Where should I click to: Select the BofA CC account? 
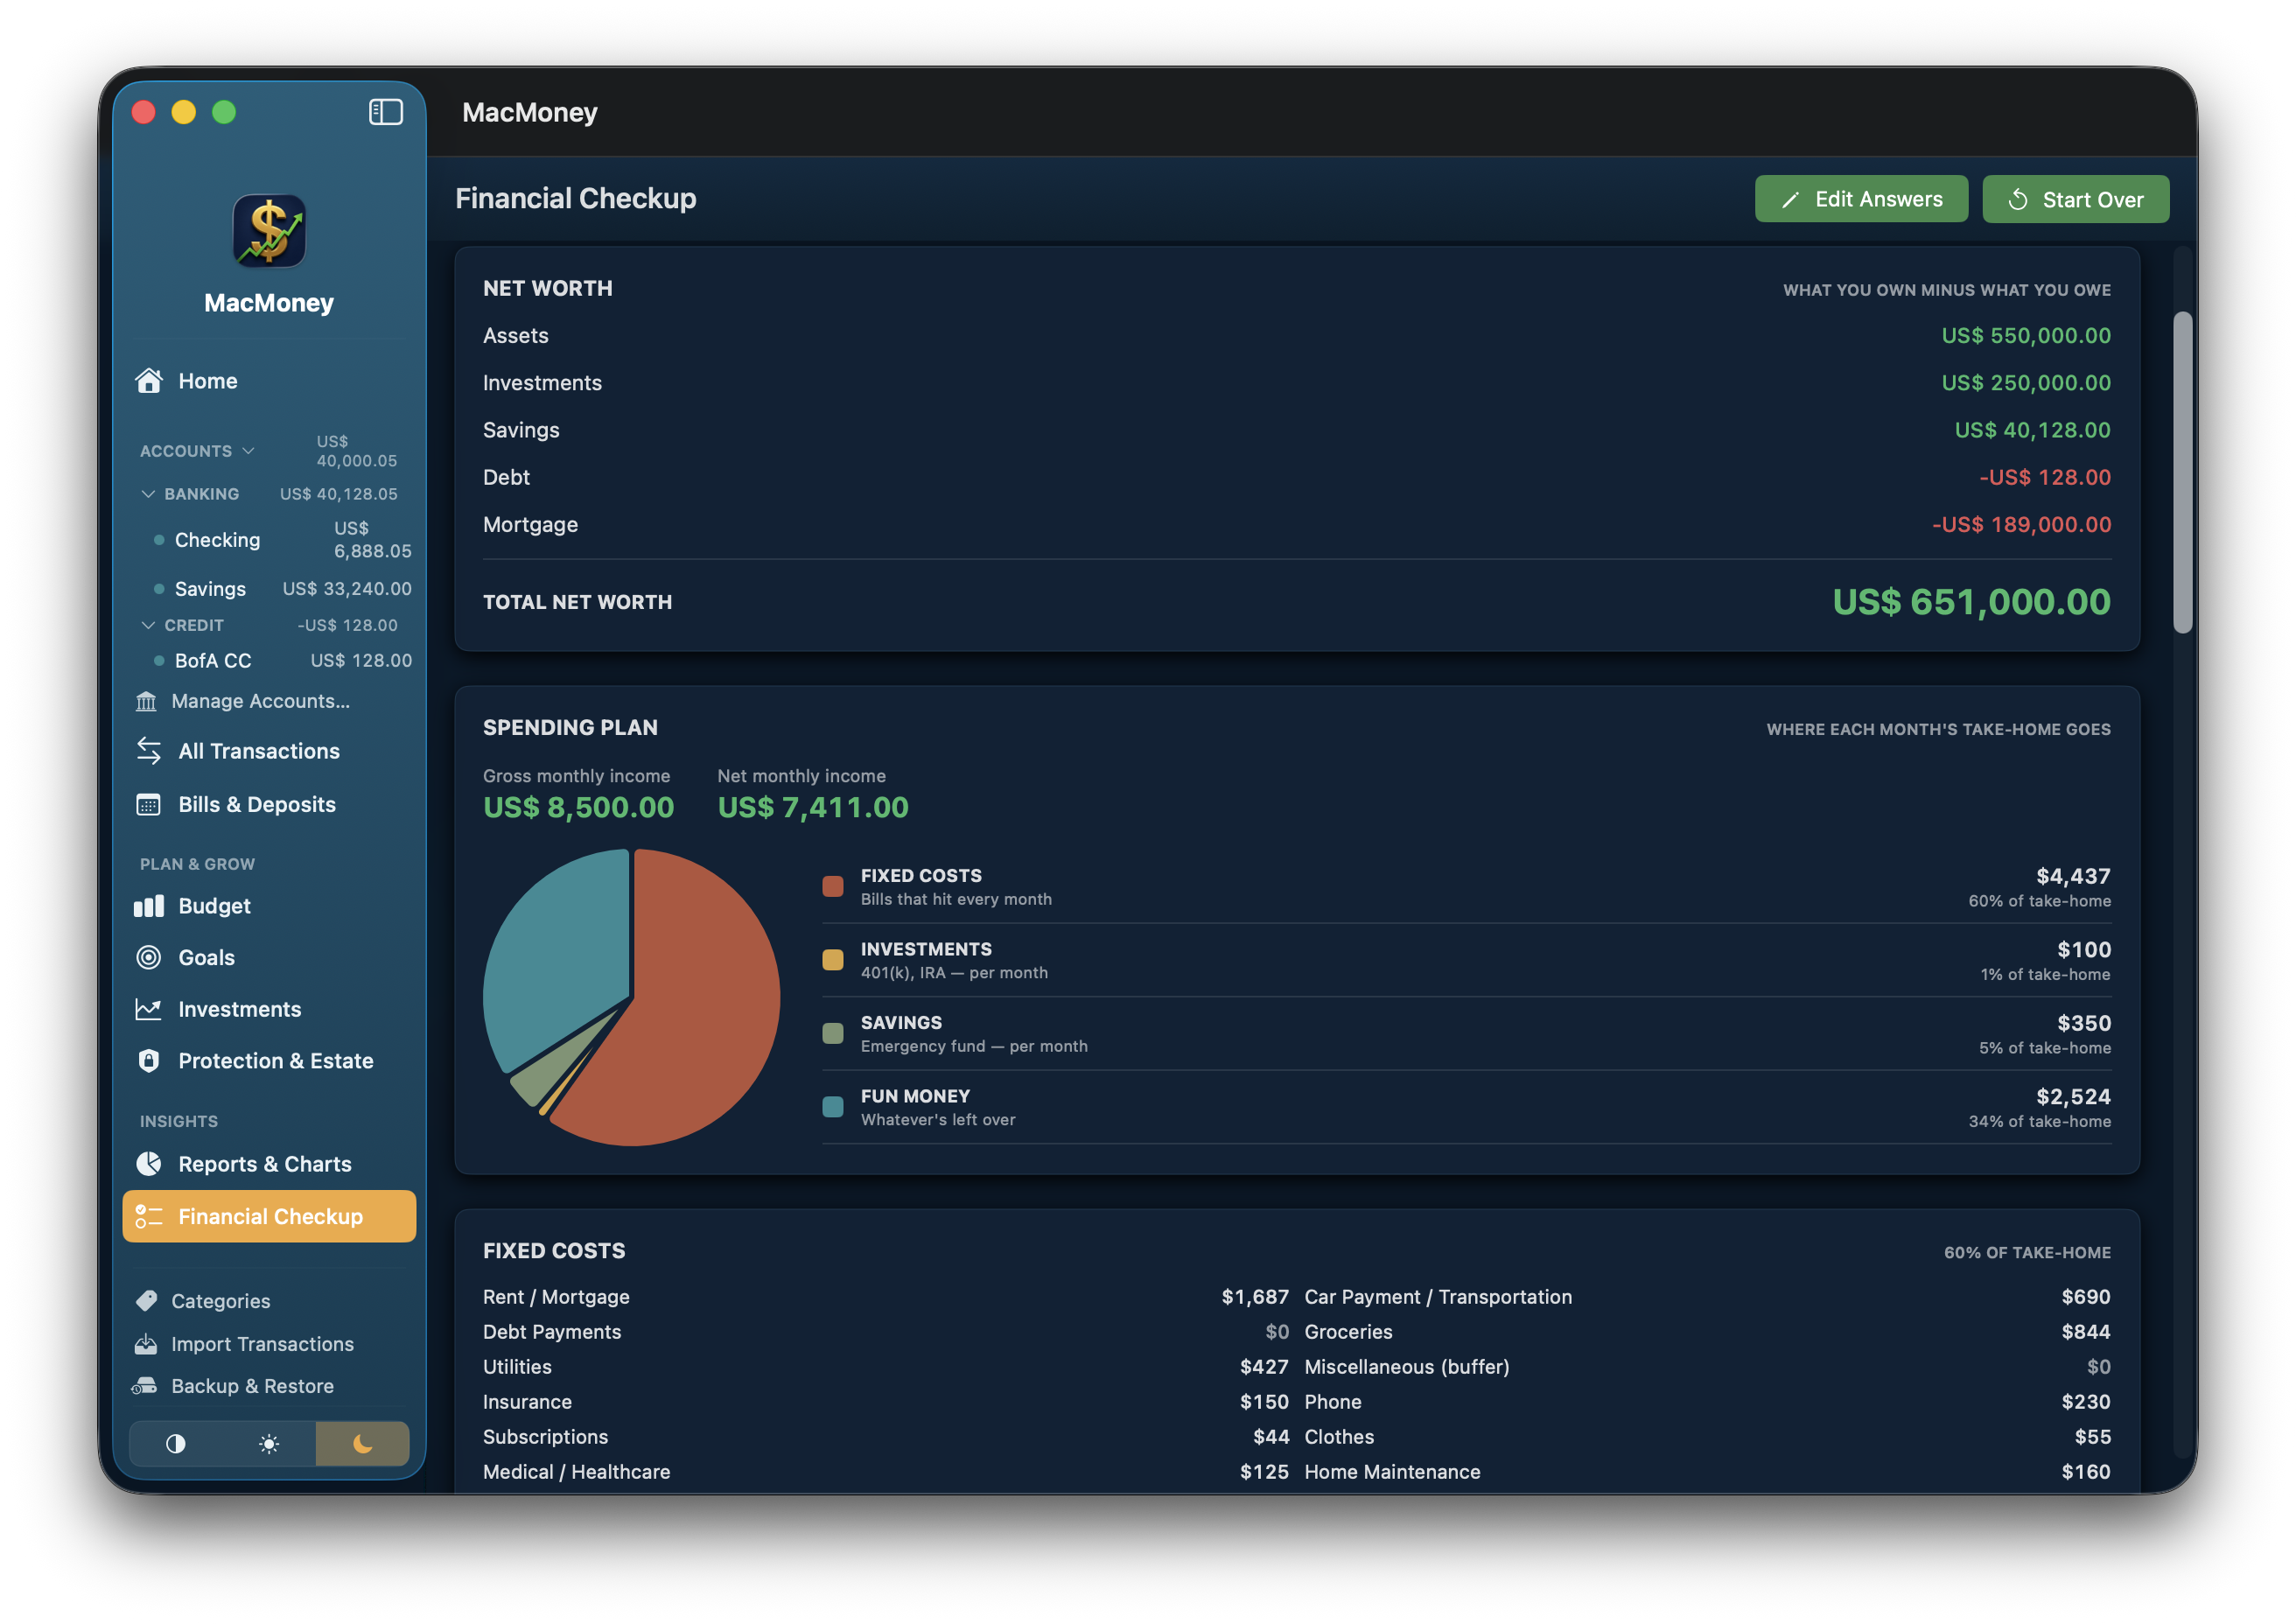281,660
